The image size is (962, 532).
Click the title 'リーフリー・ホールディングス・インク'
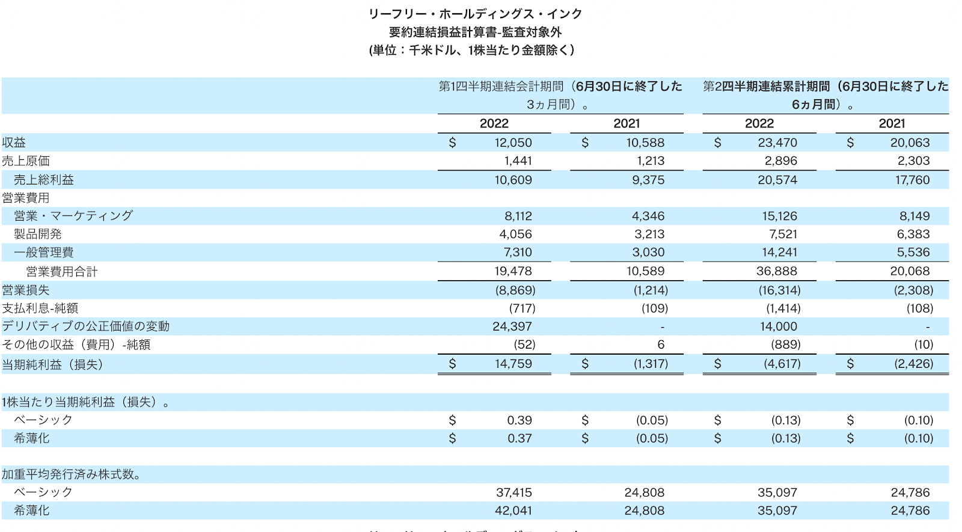[475, 14]
